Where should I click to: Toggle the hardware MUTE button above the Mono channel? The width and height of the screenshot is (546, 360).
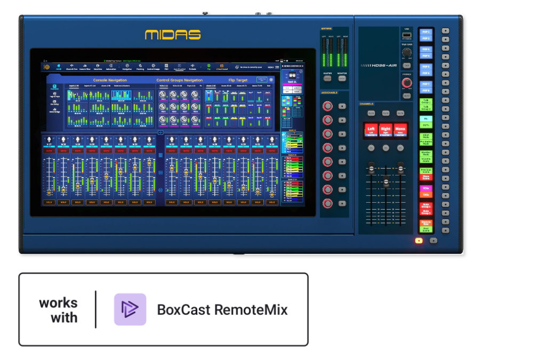(x=400, y=113)
